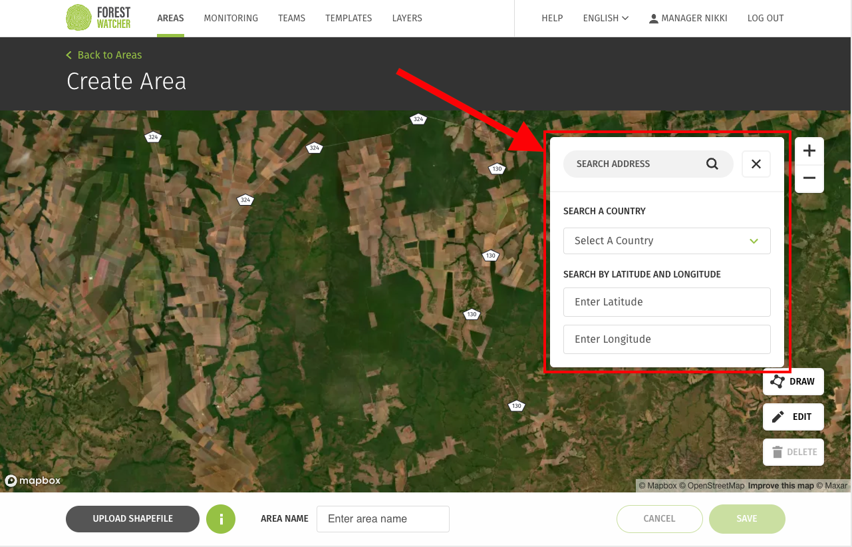Zoom in the map with plus button
Image resolution: width=852 pixels, height=547 pixels.
click(809, 151)
